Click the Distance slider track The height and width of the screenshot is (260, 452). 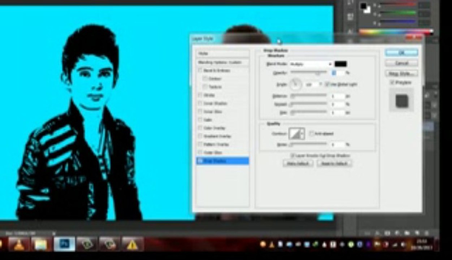(309, 96)
